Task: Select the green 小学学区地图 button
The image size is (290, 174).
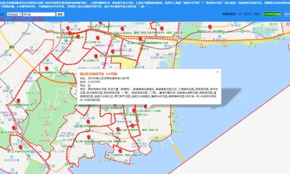Action: [x=272, y=14]
